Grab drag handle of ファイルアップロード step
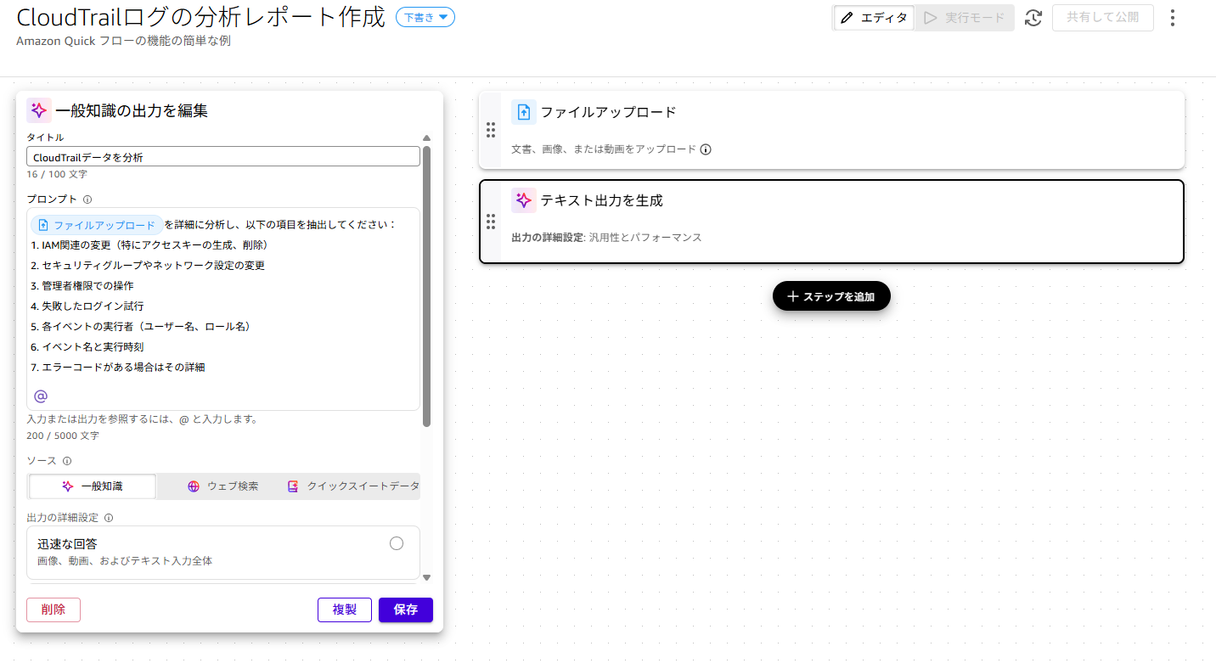The height and width of the screenshot is (663, 1216). point(490,130)
